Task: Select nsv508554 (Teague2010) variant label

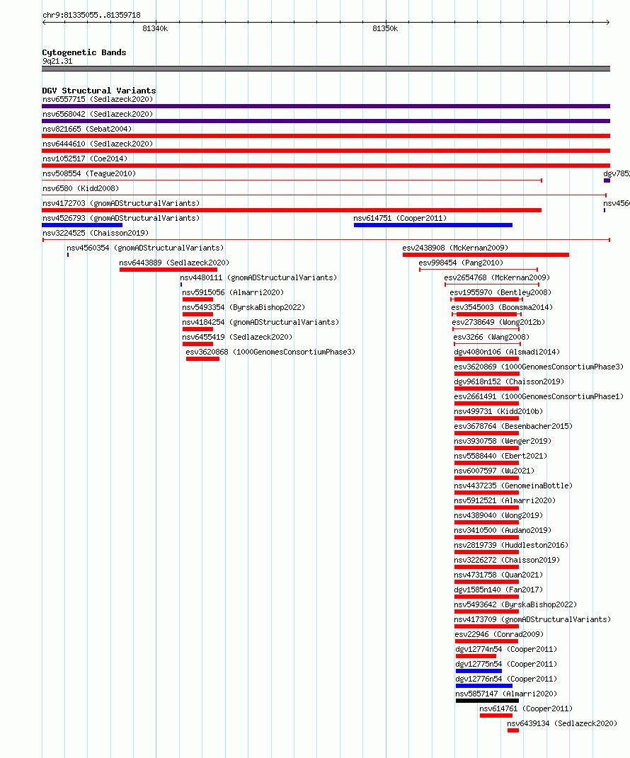Action: coord(89,173)
